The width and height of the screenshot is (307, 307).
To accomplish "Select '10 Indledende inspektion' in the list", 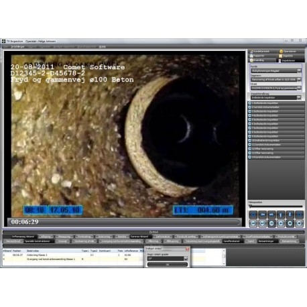I will tap(276, 141).
